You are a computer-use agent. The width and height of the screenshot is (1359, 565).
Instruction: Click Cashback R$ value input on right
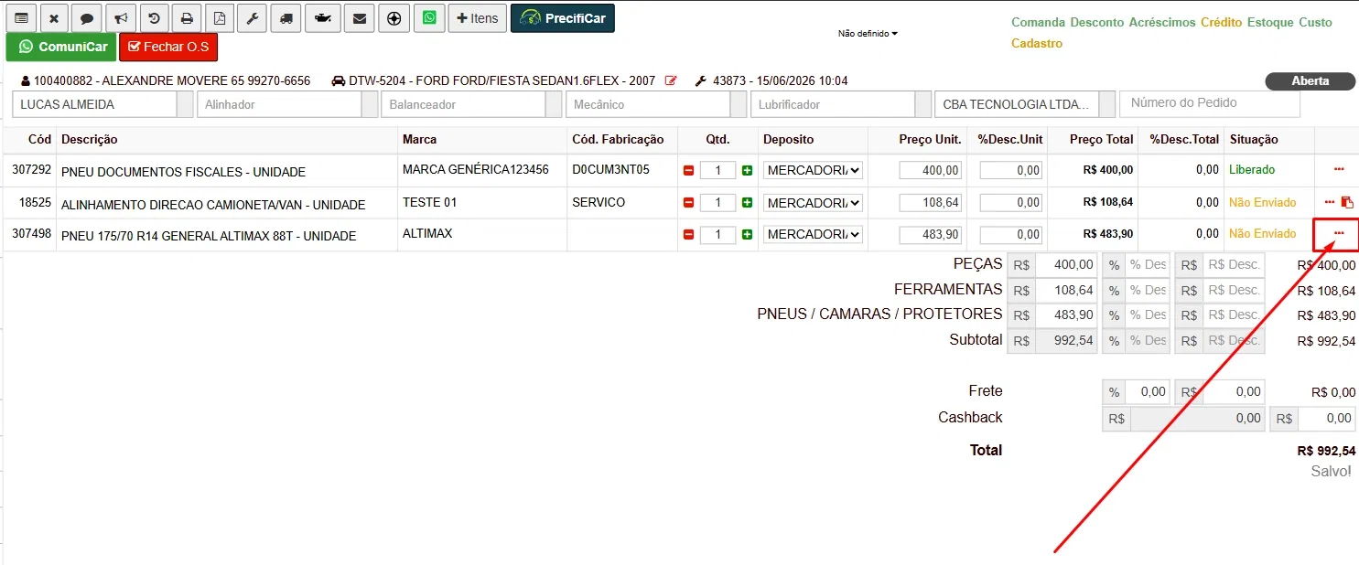coord(1327,419)
